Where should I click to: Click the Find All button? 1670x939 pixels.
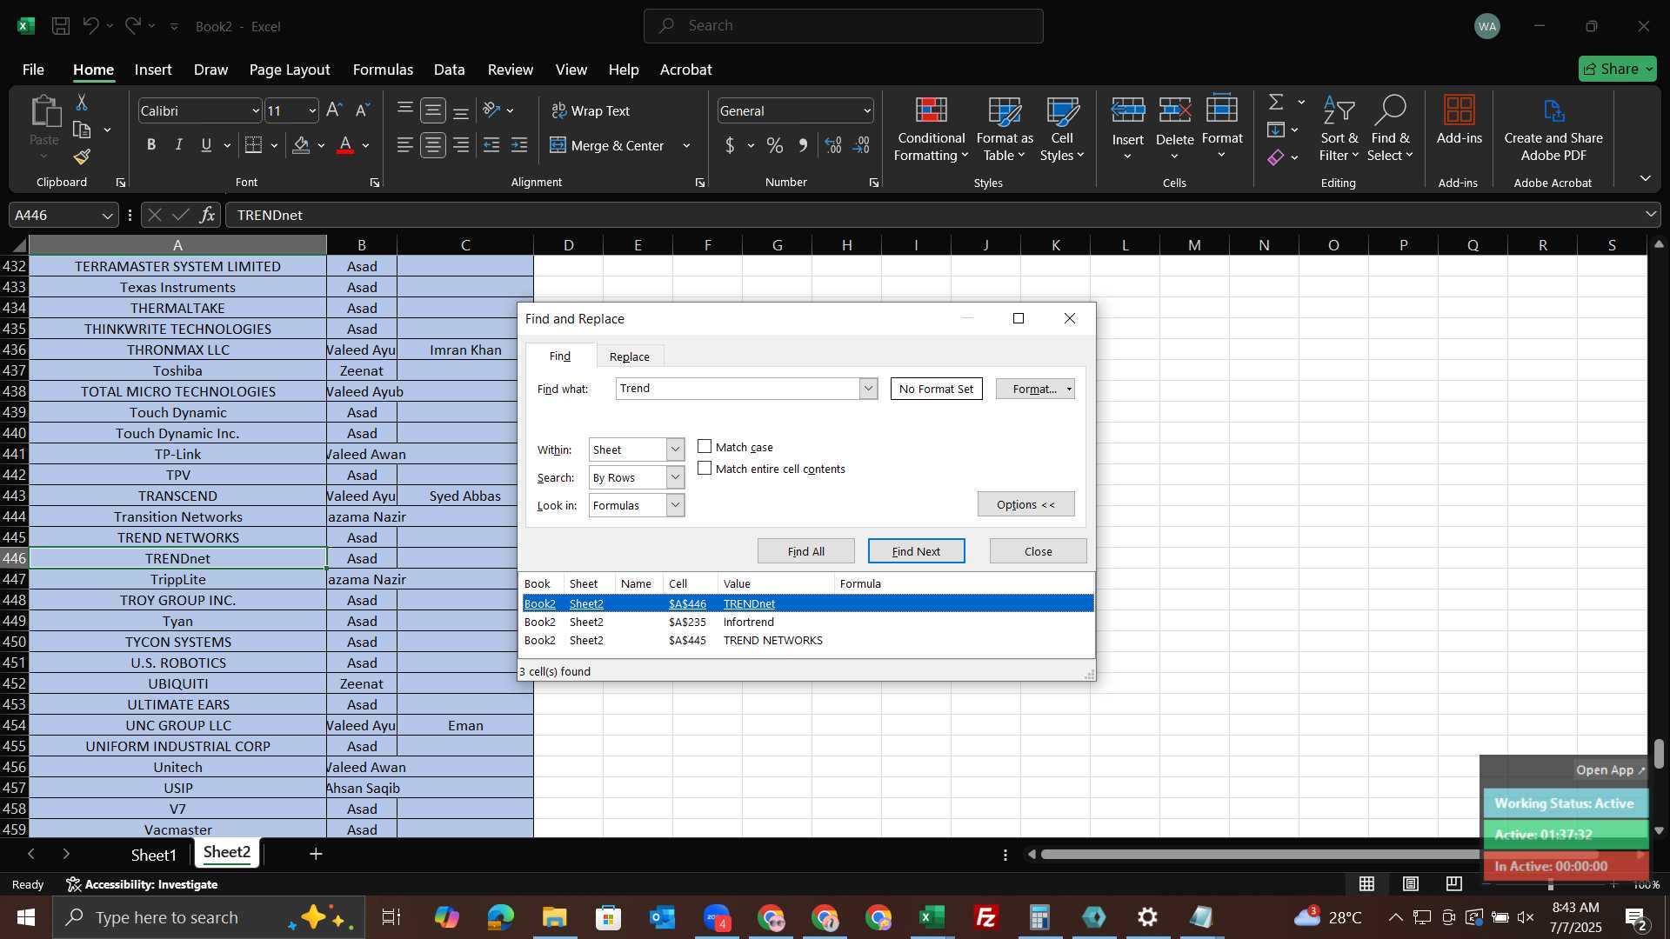click(805, 551)
